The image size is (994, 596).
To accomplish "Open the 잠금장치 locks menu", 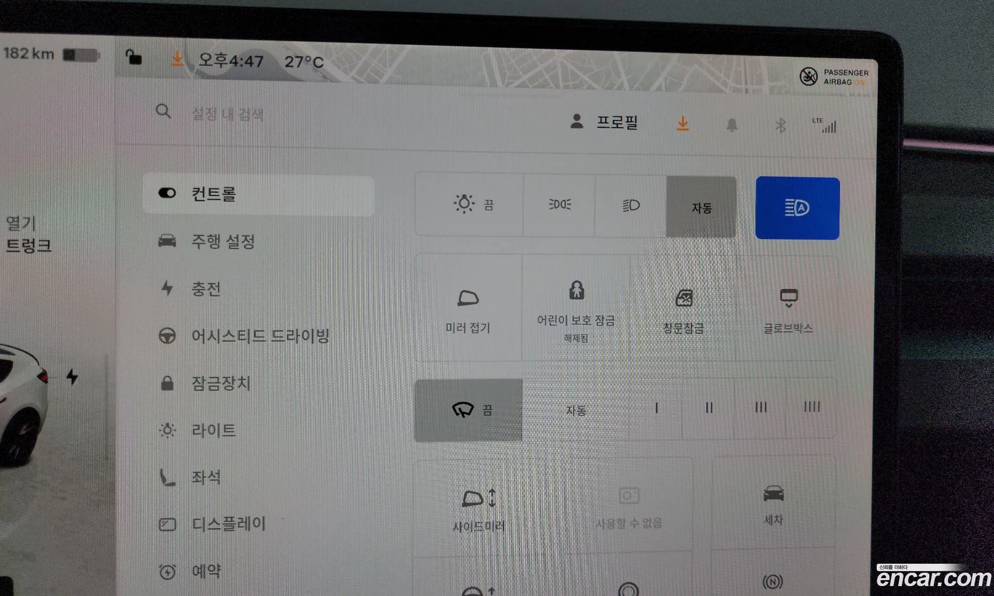I will 205,383.
